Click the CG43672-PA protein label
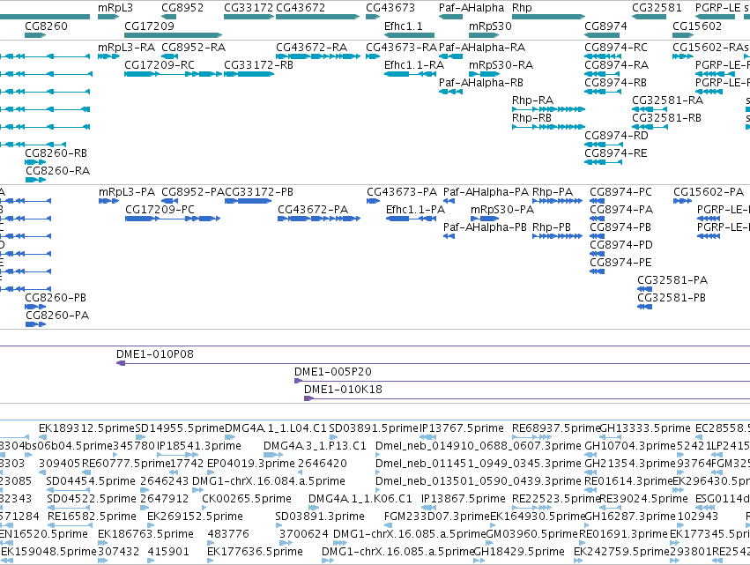This screenshot has height=565, width=750. (313, 210)
